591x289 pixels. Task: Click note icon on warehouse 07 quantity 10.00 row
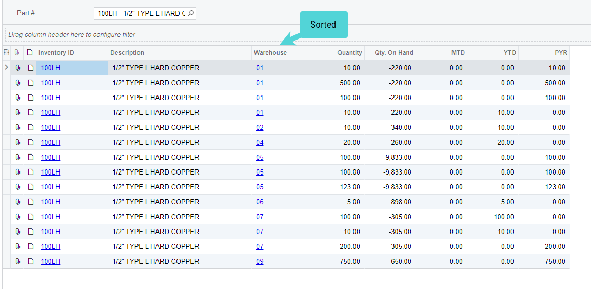pyautogui.click(x=31, y=232)
